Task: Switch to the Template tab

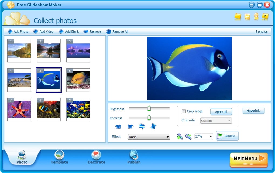Action: [60, 157]
